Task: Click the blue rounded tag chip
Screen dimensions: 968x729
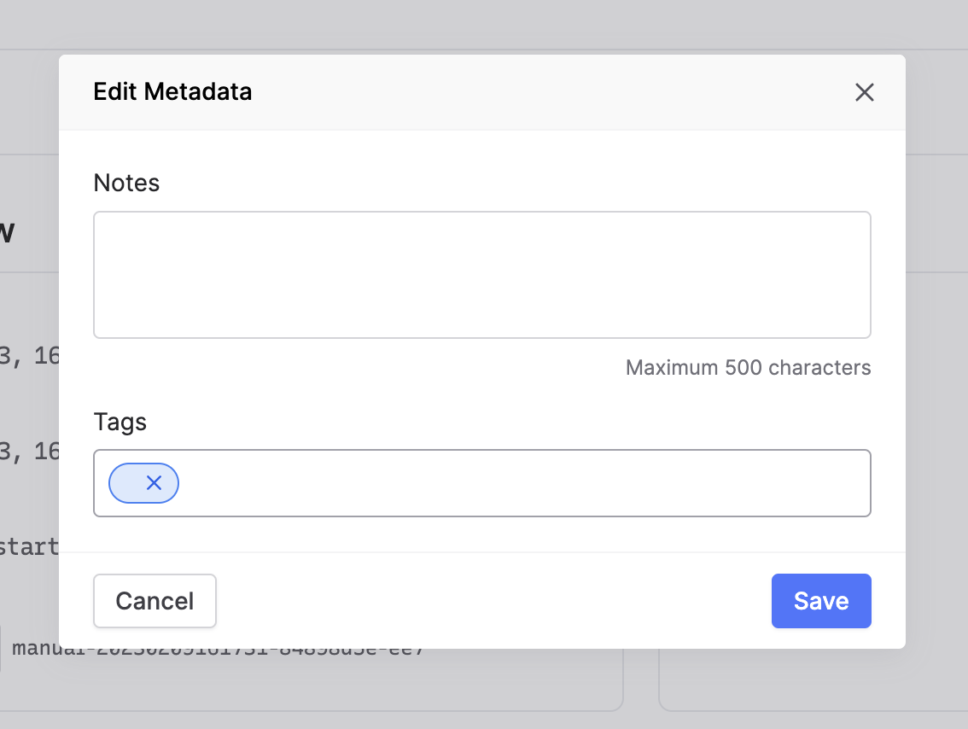Action: click(x=143, y=482)
